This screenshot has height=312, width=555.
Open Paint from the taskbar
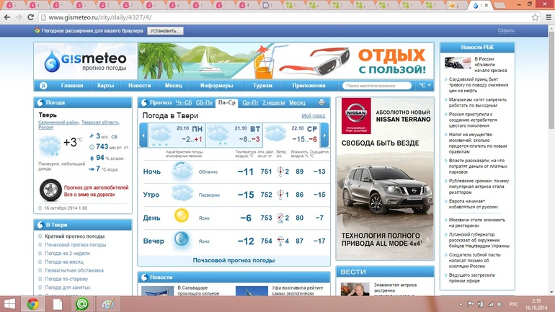tap(108, 304)
